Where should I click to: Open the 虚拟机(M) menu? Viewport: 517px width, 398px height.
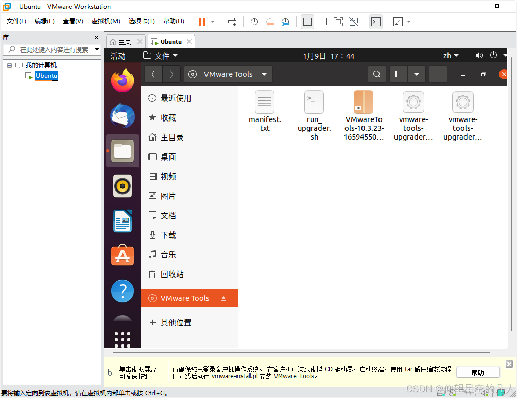(x=106, y=21)
